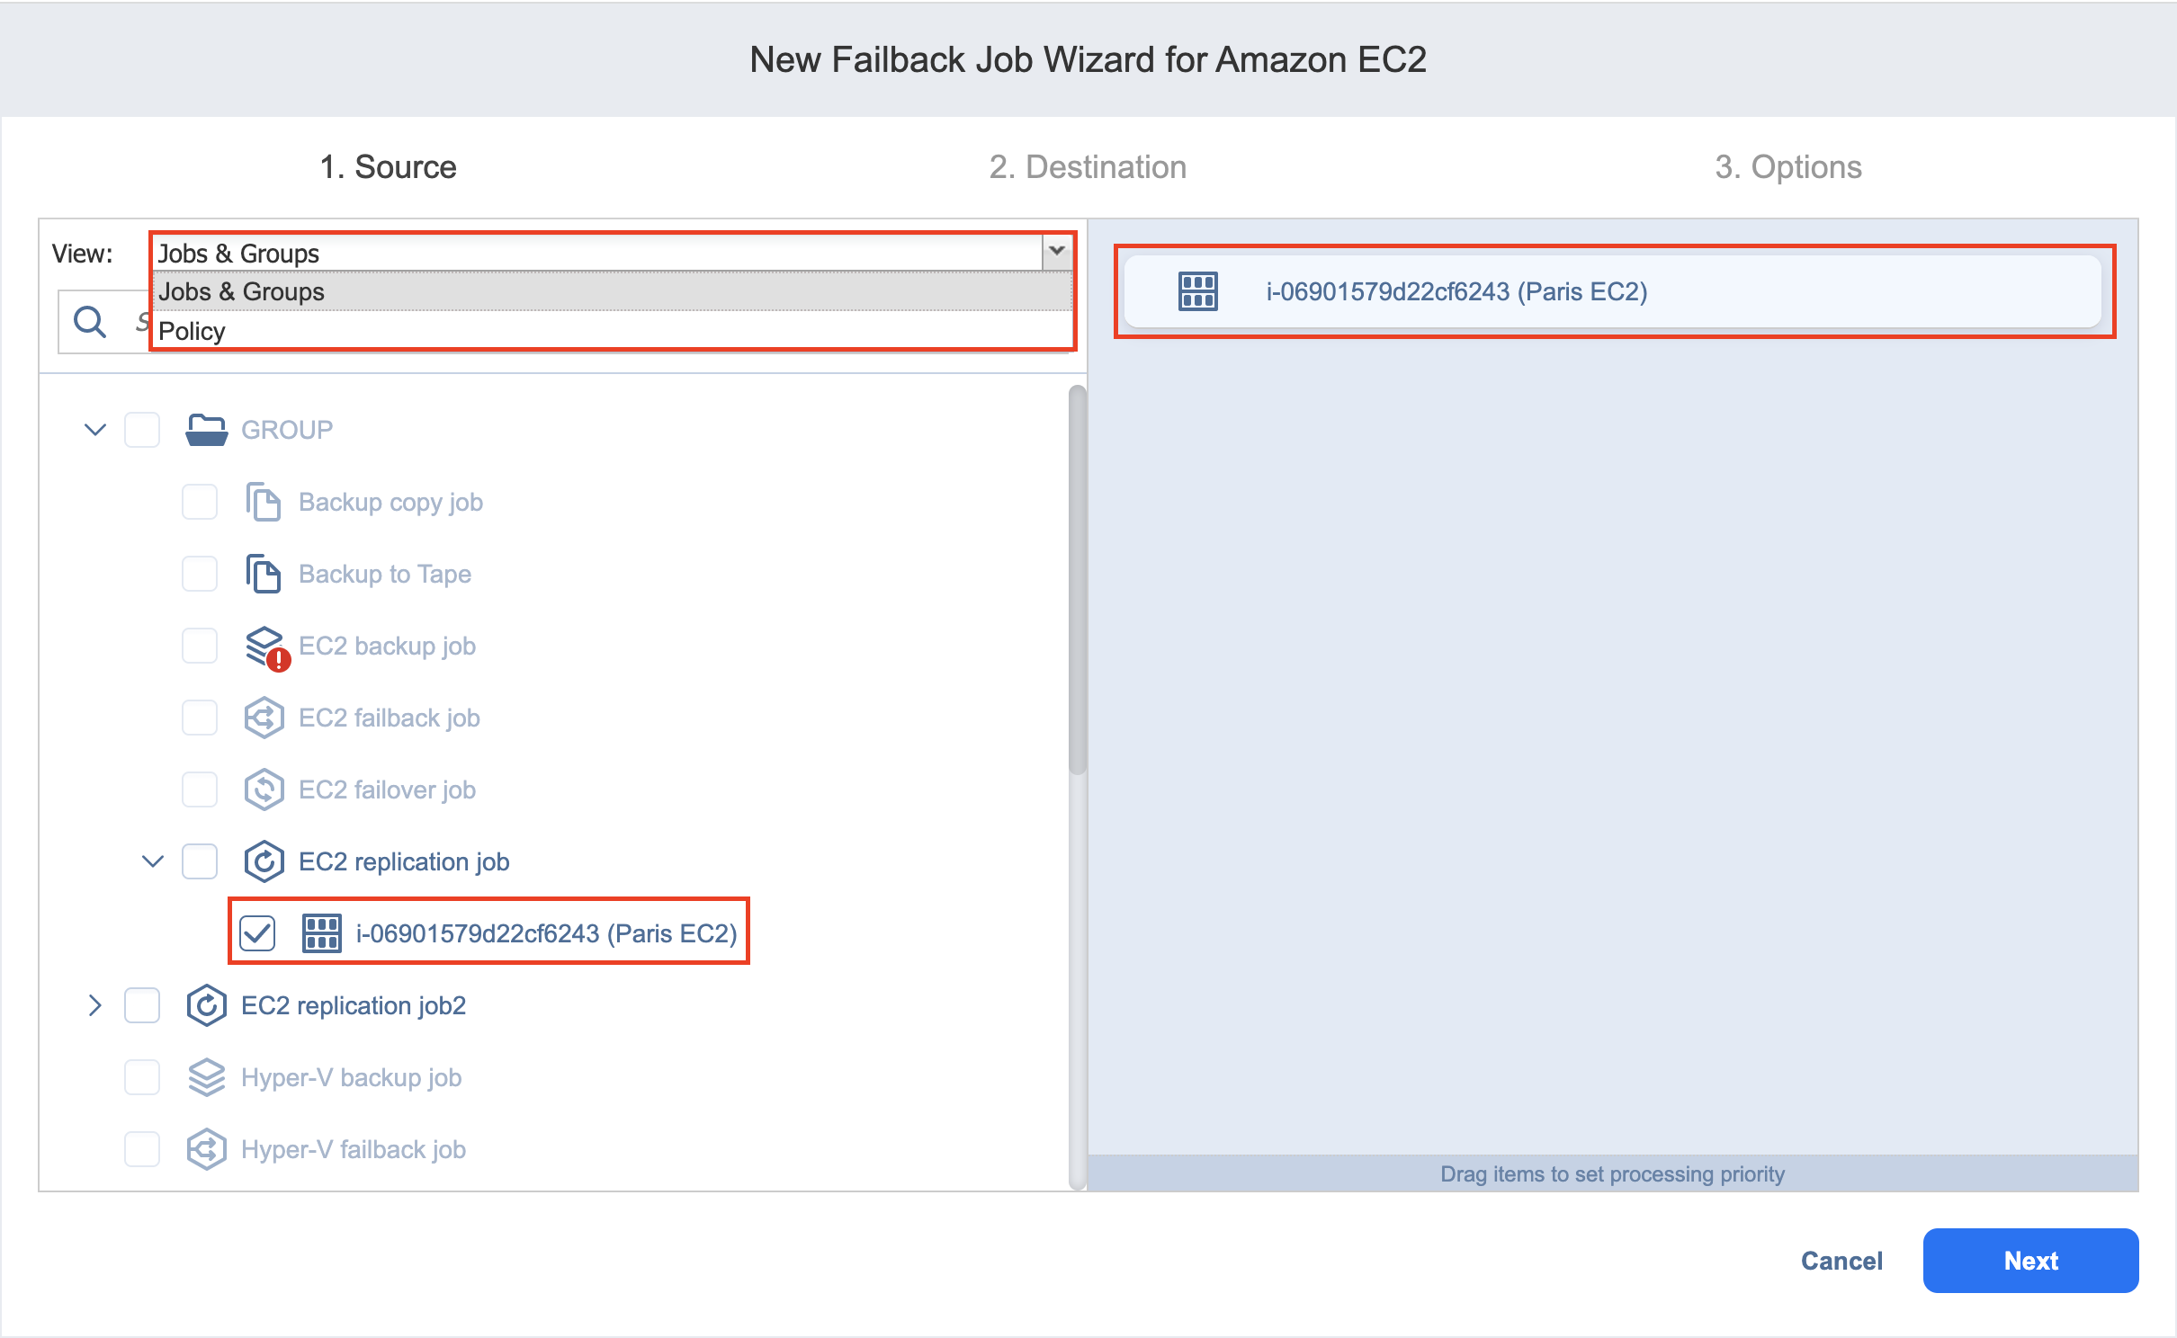Screen dimensions: 2177x1338
Task: Expand the EC2 replication job2 node
Action: 95,1005
